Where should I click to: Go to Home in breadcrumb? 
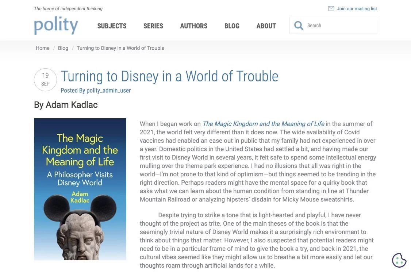click(x=42, y=48)
